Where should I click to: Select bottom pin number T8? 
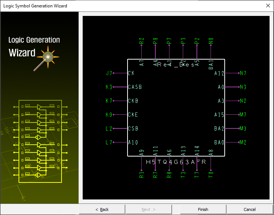[211, 175]
